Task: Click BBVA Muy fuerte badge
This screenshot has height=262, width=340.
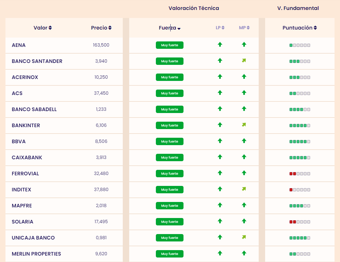Action: pyautogui.click(x=170, y=141)
